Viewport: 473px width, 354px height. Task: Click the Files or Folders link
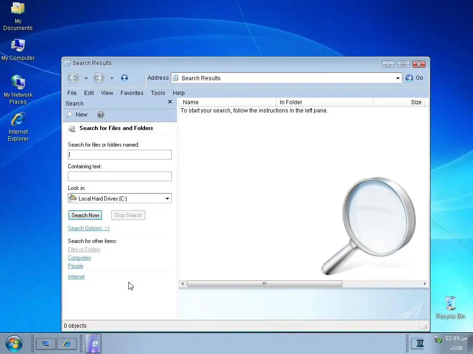click(x=84, y=249)
